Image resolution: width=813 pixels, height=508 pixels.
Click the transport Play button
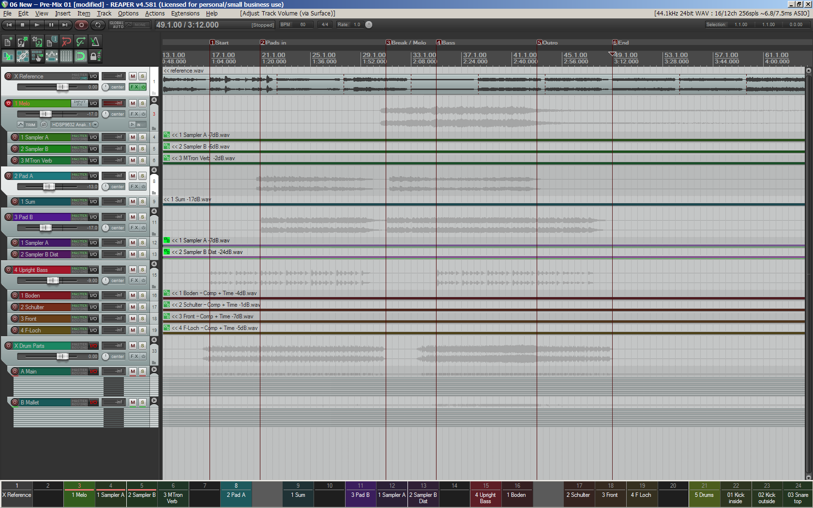(37, 25)
